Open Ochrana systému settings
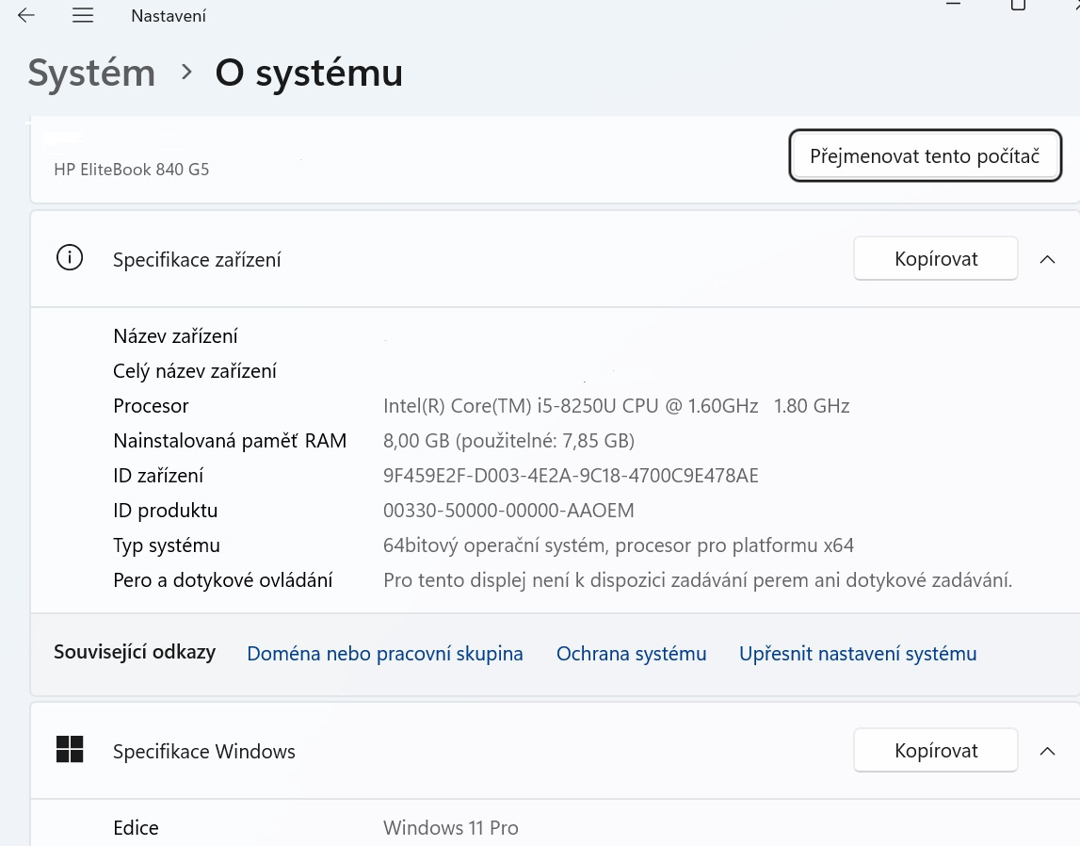The width and height of the screenshot is (1080, 846). pyautogui.click(x=631, y=653)
